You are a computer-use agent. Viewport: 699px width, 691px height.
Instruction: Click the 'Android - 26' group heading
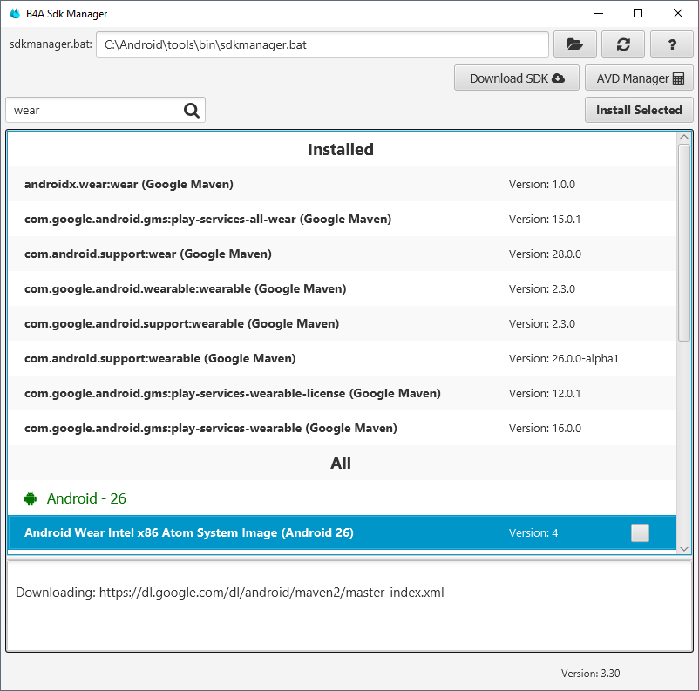point(86,498)
